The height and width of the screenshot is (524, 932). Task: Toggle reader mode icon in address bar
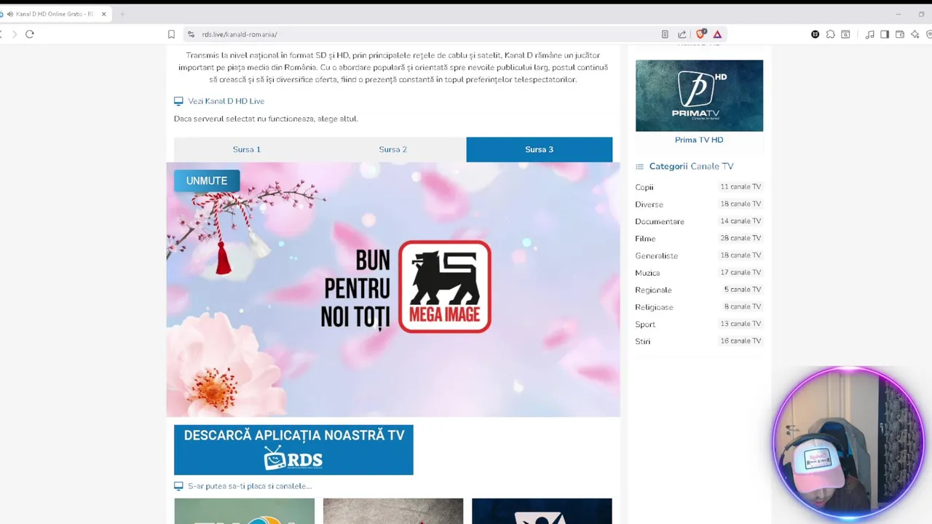665,34
